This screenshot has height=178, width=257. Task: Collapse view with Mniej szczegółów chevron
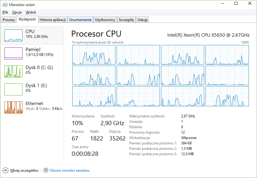(5, 170)
